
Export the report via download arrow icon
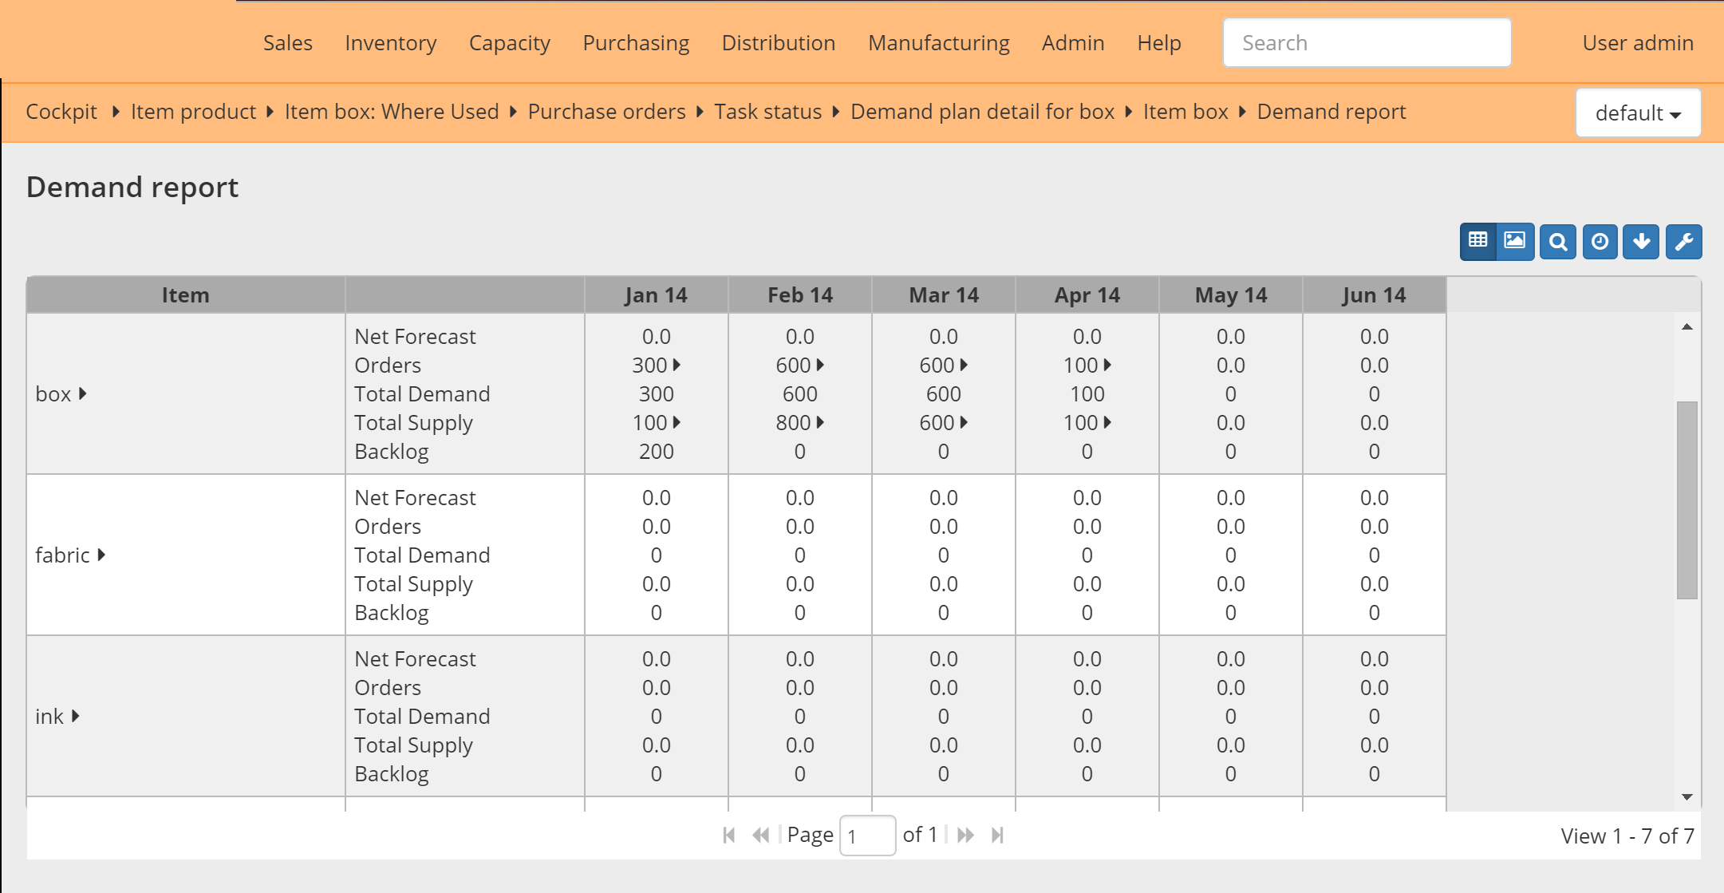point(1641,241)
